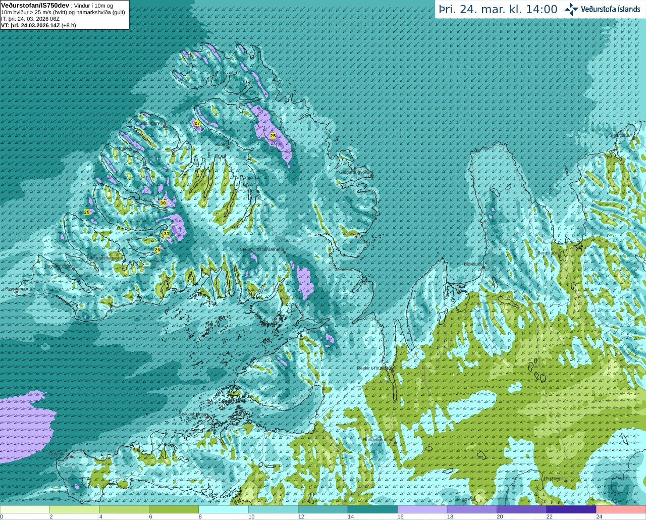Pick the dark indigo 22–24 legend swatch
This screenshot has height=520, width=646.
coord(571,509)
